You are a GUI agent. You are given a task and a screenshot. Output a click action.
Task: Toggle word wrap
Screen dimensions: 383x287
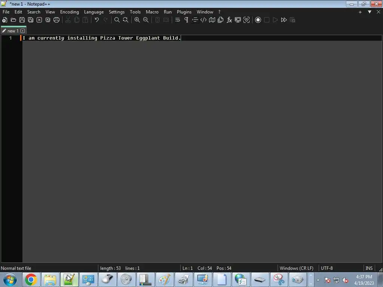tap(178, 20)
